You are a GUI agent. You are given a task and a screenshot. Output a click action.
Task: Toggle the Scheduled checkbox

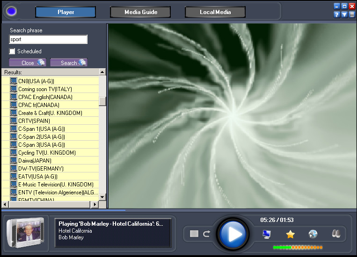pyautogui.click(x=12, y=51)
